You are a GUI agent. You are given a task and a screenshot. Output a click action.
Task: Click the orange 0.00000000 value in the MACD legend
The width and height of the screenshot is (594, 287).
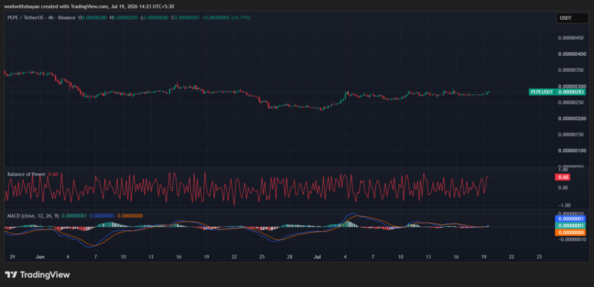(130, 216)
